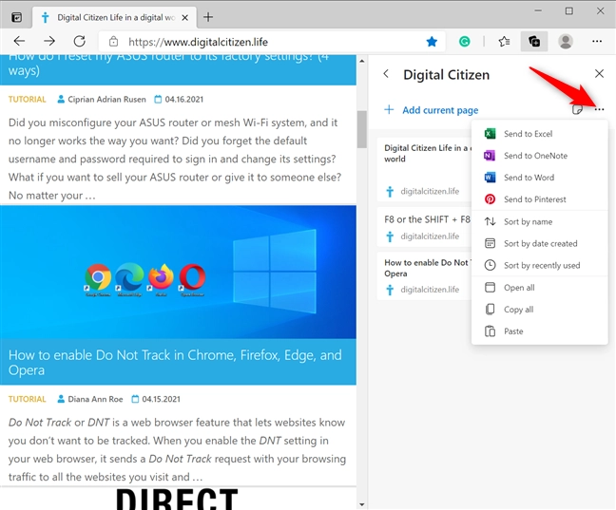Open the ASUS router reset article headline

click(x=169, y=66)
